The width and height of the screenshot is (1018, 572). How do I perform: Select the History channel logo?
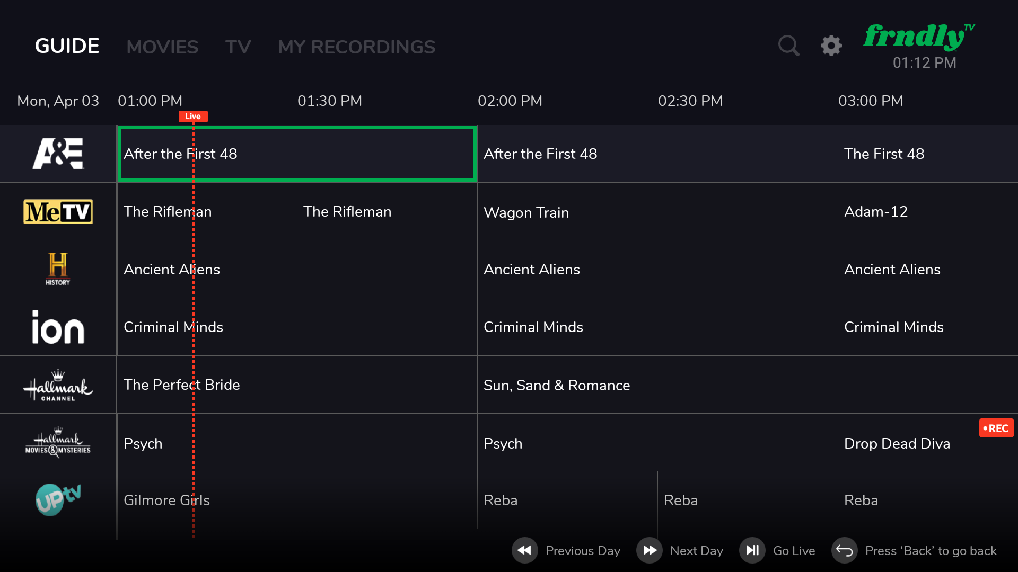(58, 269)
